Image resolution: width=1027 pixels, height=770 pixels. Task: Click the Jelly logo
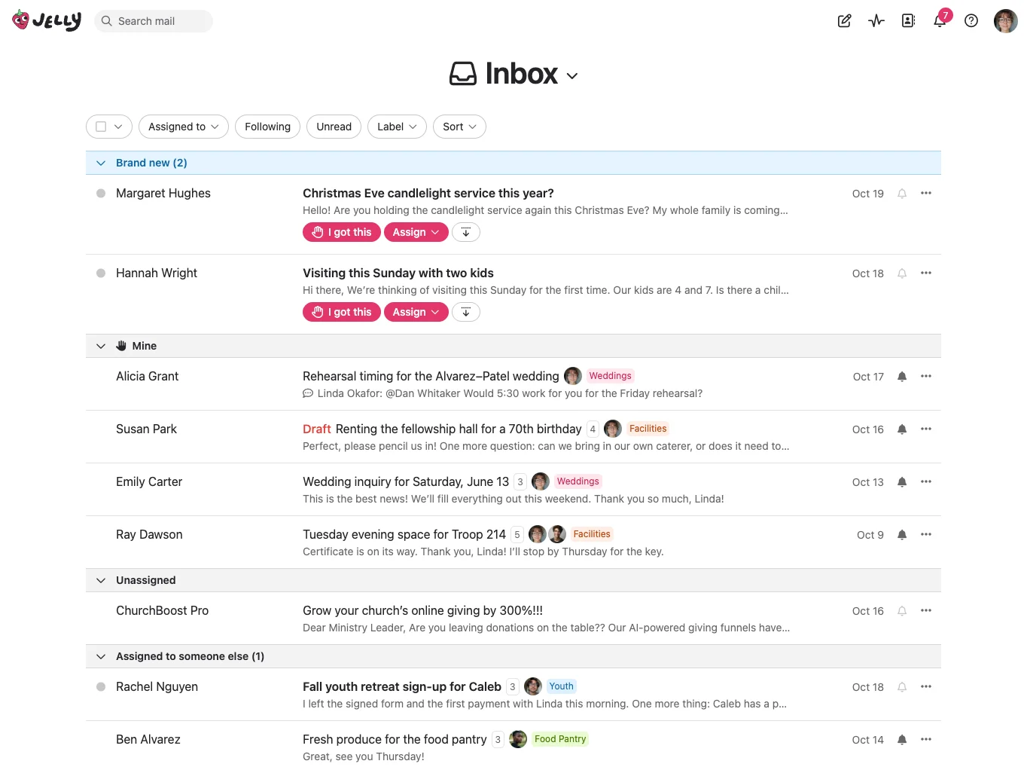47,20
